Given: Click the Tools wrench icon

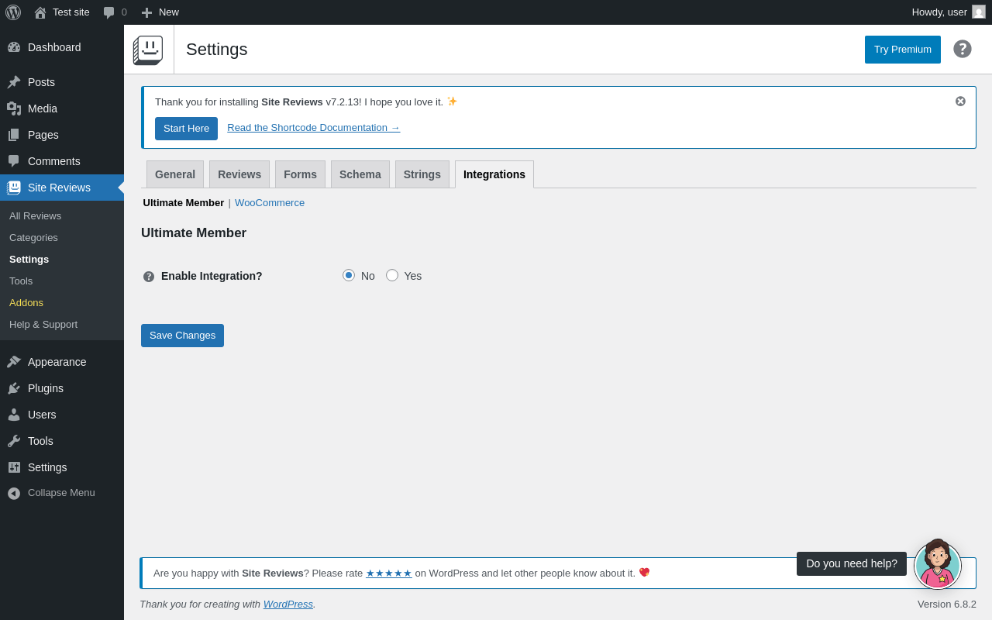Looking at the screenshot, I should pos(14,441).
